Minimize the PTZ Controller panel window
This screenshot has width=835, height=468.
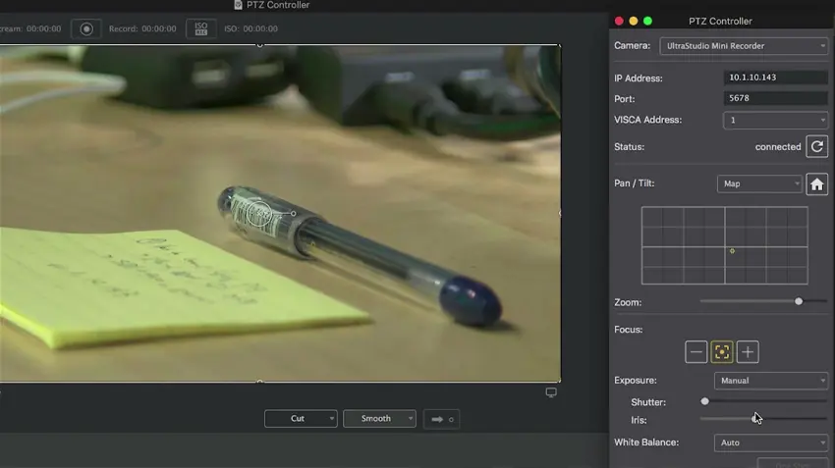click(x=634, y=21)
